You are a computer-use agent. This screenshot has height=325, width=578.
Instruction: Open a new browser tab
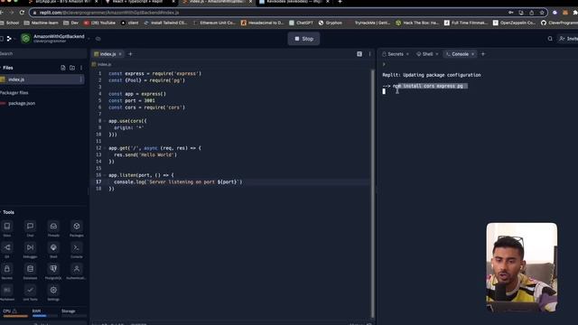[x=340, y=2]
